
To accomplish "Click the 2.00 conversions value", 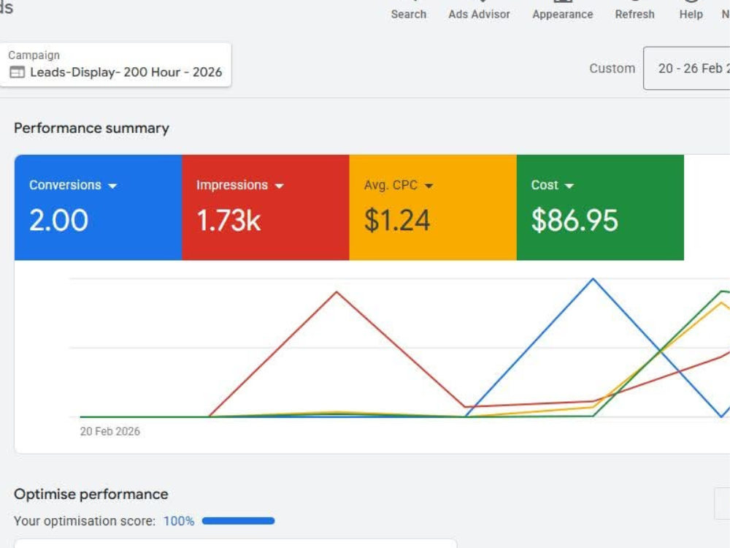I will click(58, 221).
